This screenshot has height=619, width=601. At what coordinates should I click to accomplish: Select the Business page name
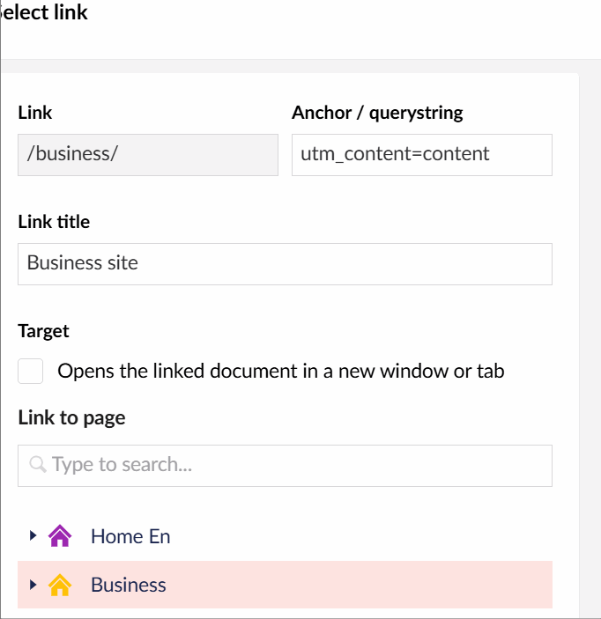(x=129, y=585)
